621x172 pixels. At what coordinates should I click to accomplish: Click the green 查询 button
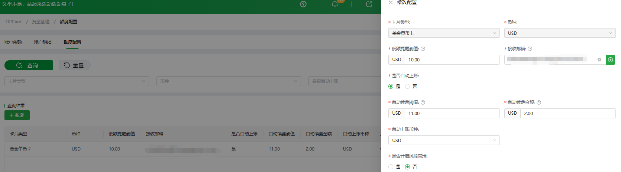pyautogui.click(x=29, y=65)
